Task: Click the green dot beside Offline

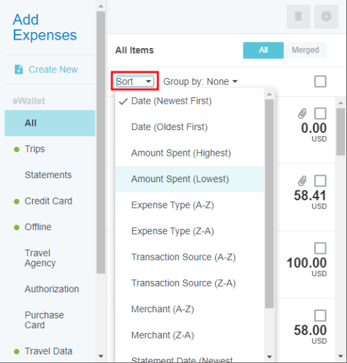Action: 17,227
